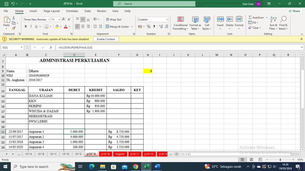305x171 pixels.
Task: Apply the red Font Color swatch
Action: click(65, 27)
